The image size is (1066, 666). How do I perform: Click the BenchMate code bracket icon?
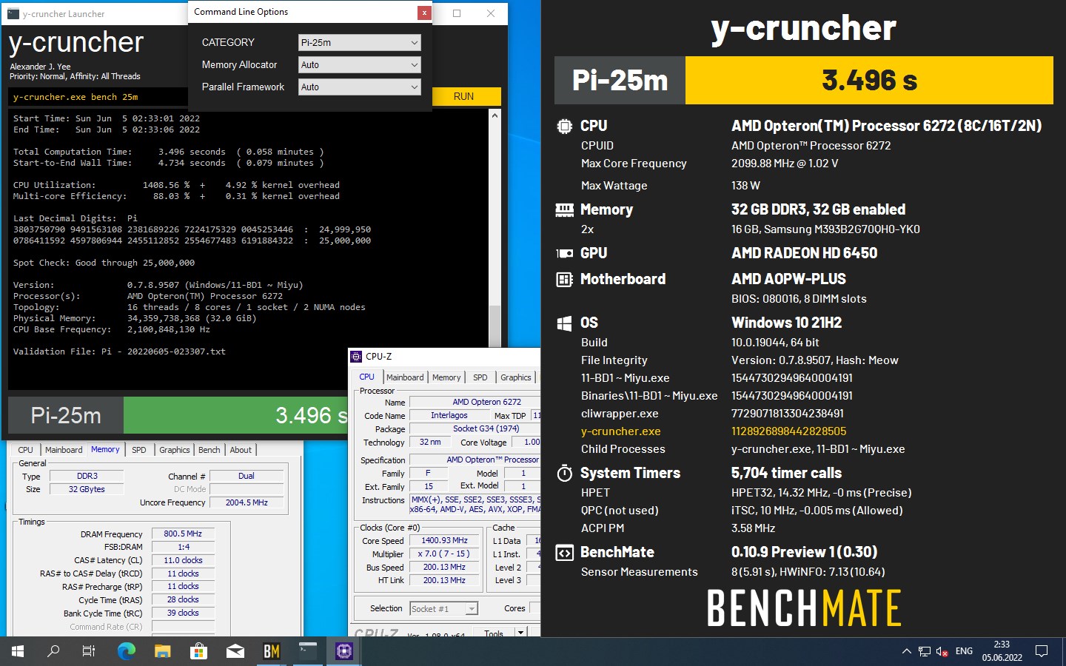[564, 553]
